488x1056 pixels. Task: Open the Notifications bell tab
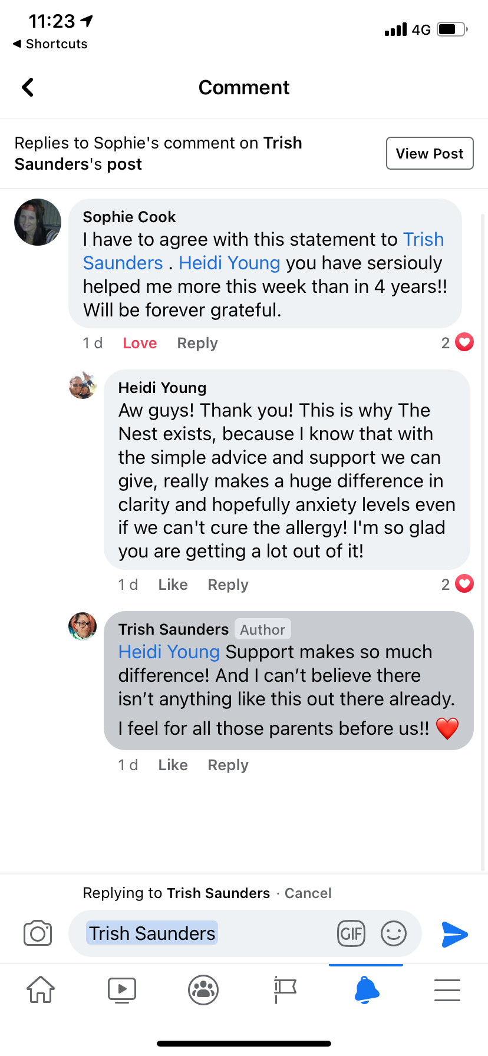point(366,989)
